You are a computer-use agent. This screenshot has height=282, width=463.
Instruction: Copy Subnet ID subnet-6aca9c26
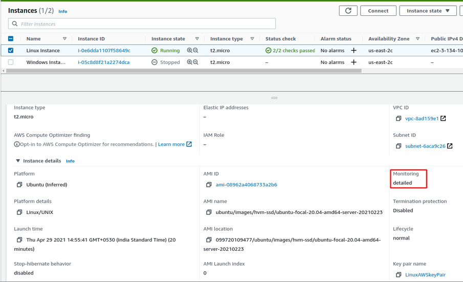[399, 146]
